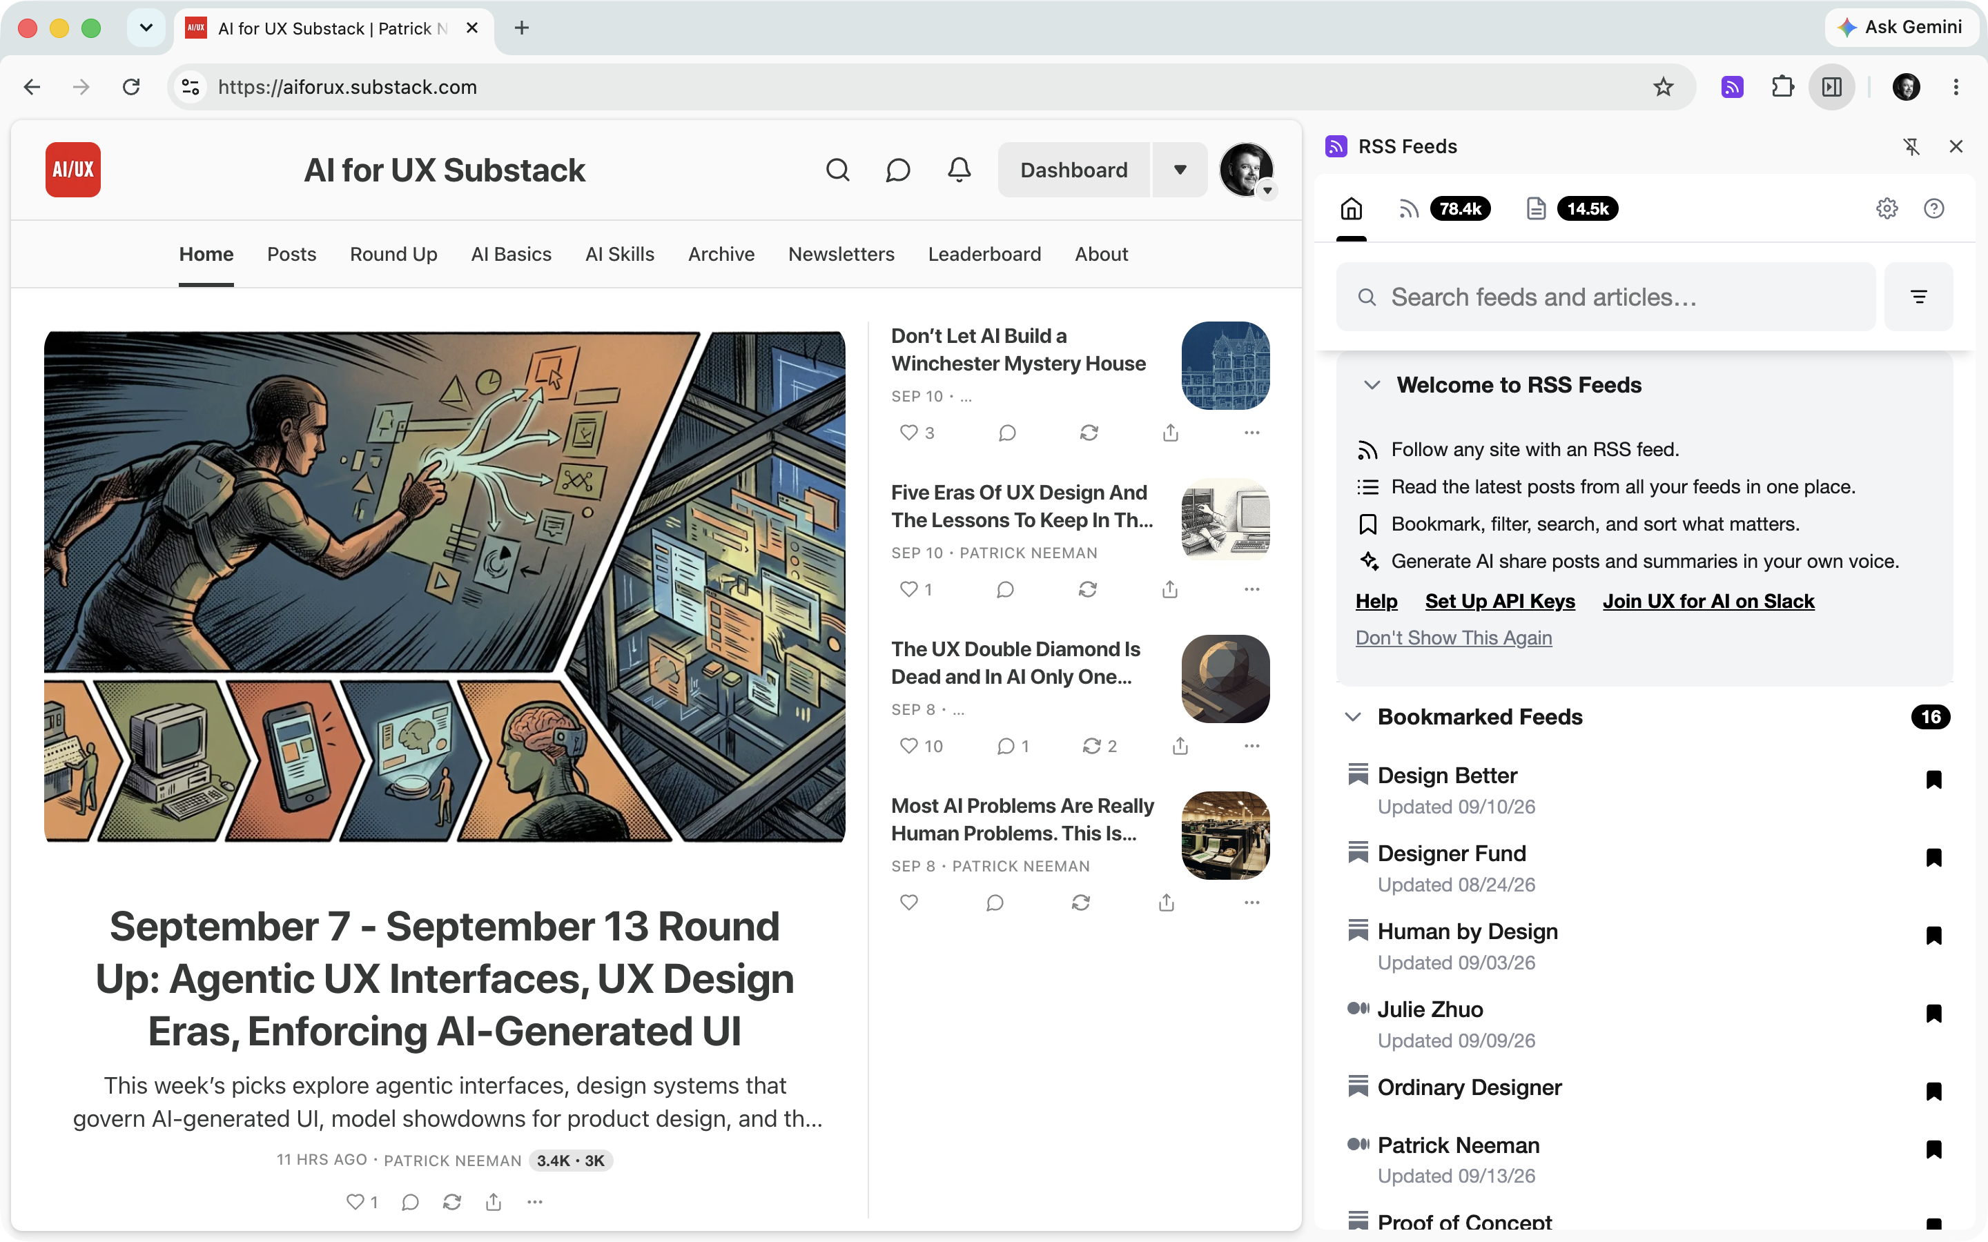
Task: Open the Round Up hero illustration
Action: 445,586
